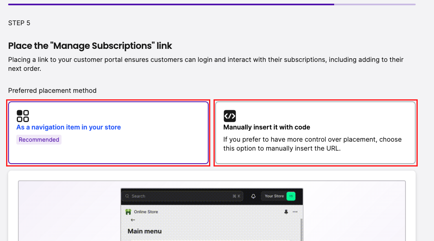Click the notification bell in the store preview
This screenshot has height=241, width=434.
253,196
